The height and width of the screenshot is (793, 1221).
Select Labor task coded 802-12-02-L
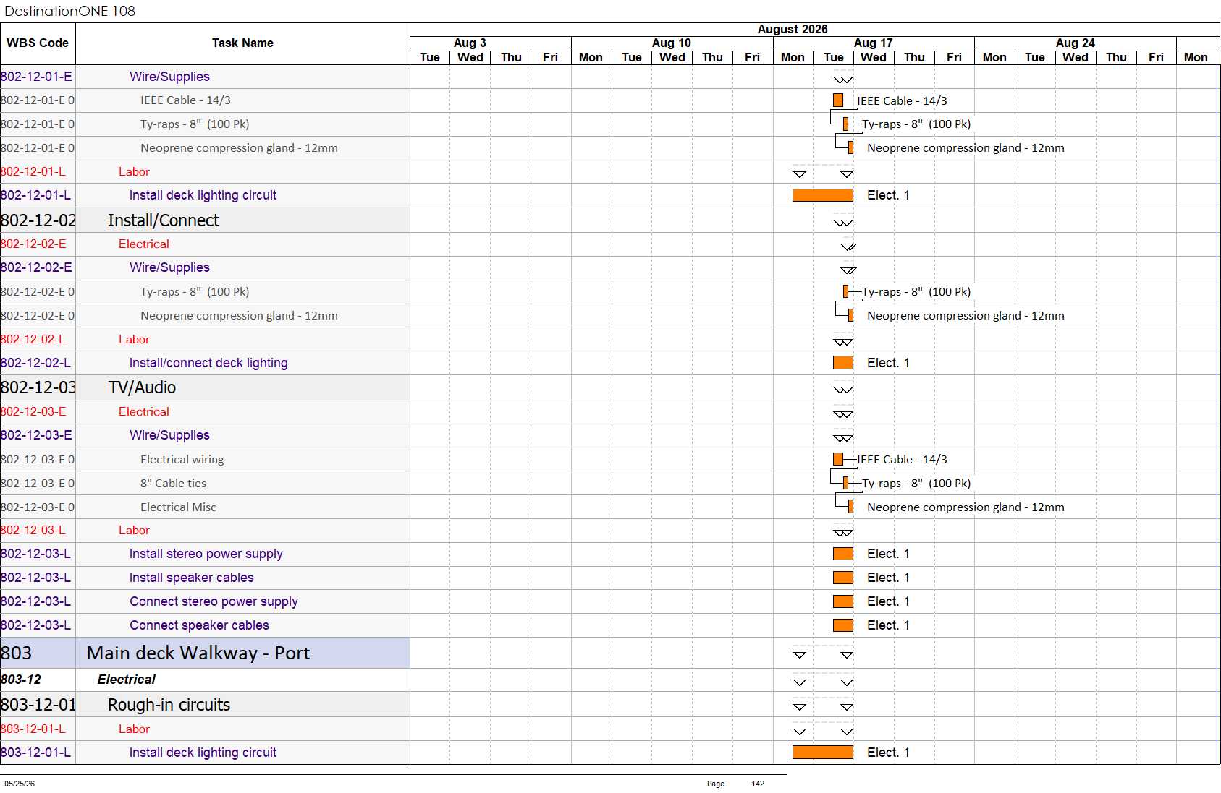(134, 340)
